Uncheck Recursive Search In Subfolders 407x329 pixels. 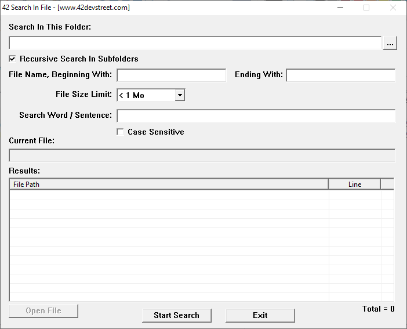(x=12, y=59)
